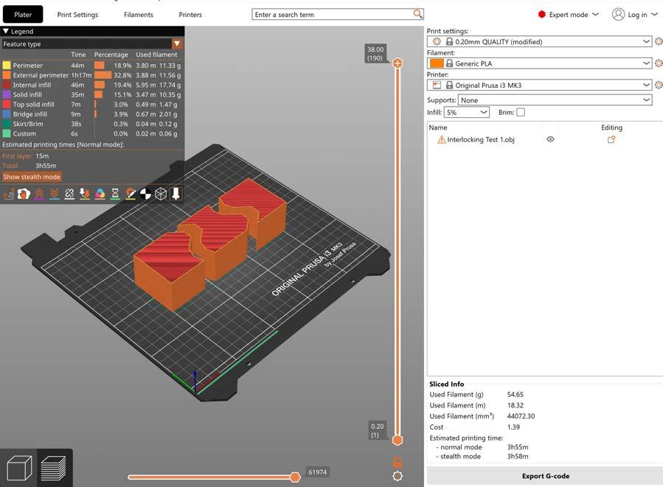
Task: Toggle wipe moves visibility icon
Action: 24,195
